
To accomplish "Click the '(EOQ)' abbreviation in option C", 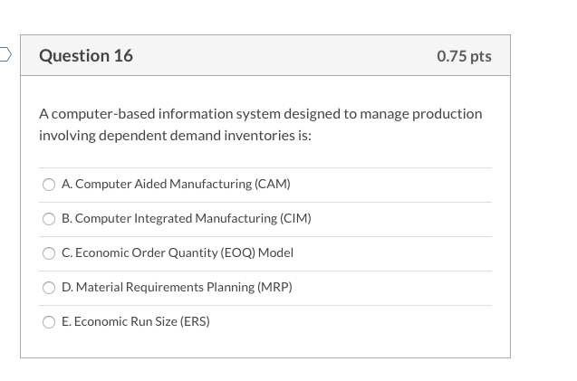I will tap(237, 253).
